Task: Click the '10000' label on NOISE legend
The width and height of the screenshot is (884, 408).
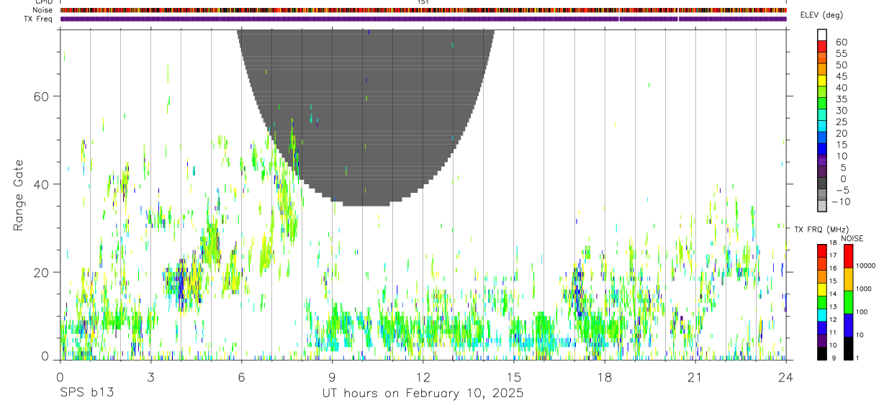Action: (865, 266)
